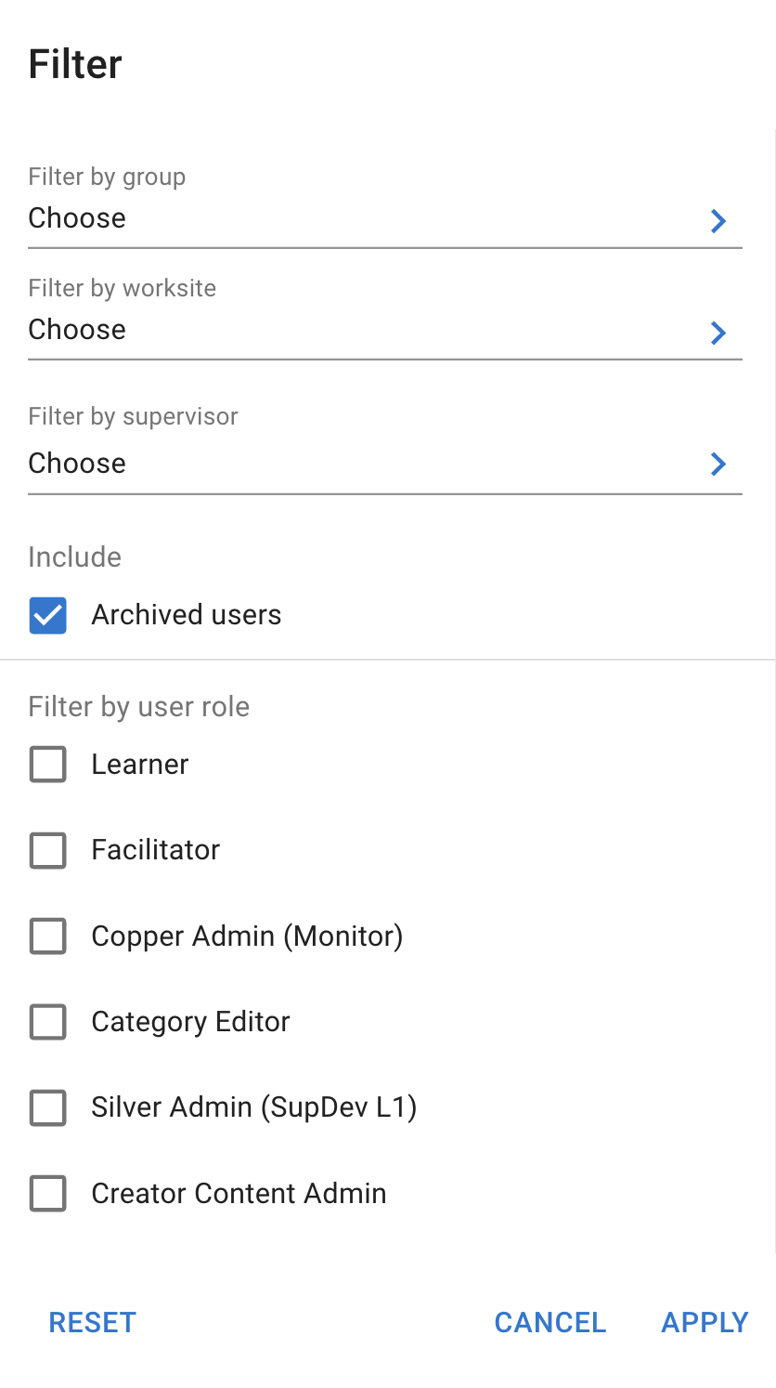Click the Creator Content Admin label
Image resolution: width=776 pixels, height=1388 pixels.
point(239,1193)
